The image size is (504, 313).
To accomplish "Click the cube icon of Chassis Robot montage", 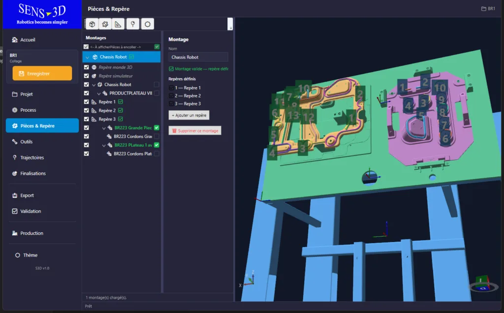I will coord(95,57).
